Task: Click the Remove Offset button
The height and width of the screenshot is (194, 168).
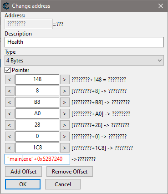Action: click(70, 171)
